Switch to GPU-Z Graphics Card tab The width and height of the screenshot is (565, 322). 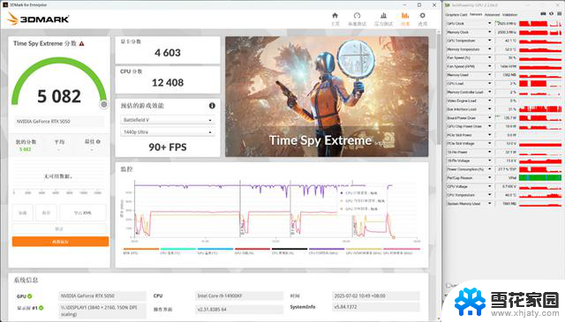[x=456, y=15]
